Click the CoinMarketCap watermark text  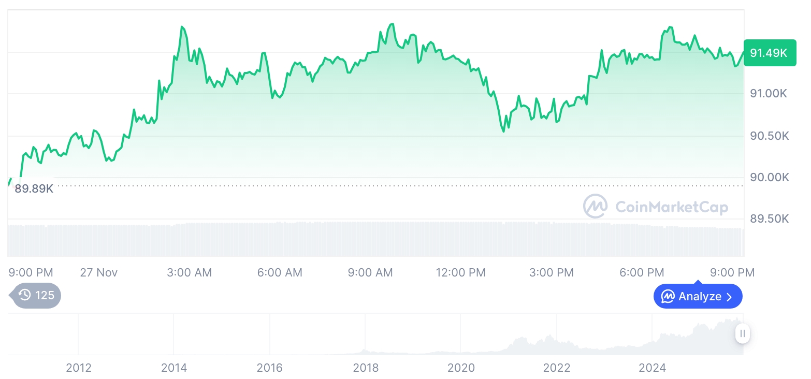672,207
